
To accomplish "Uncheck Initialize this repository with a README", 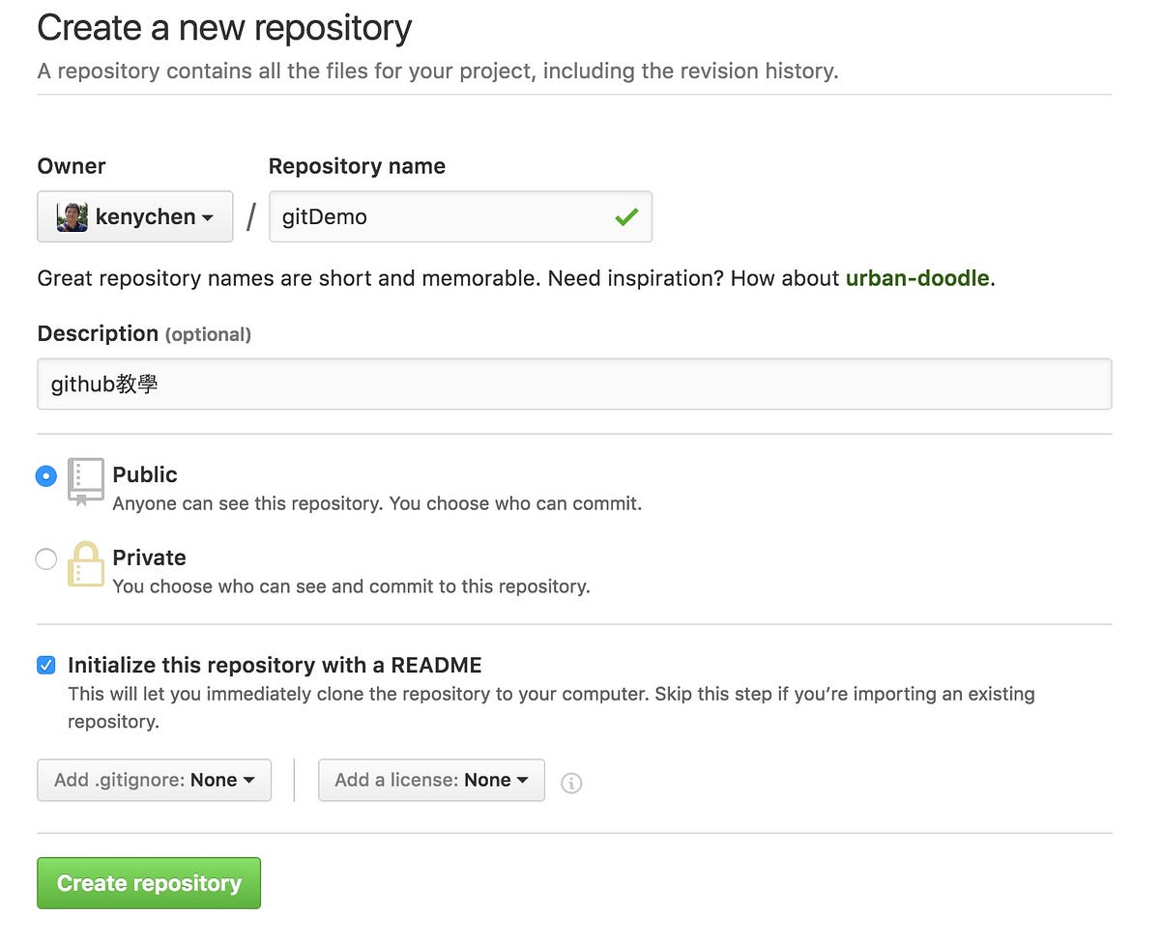I will (46, 665).
